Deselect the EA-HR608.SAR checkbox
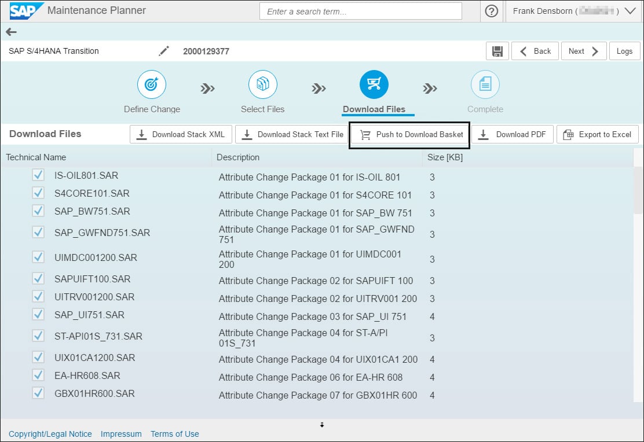This screenshot has height=442, width=644. (x=38, y=375)
